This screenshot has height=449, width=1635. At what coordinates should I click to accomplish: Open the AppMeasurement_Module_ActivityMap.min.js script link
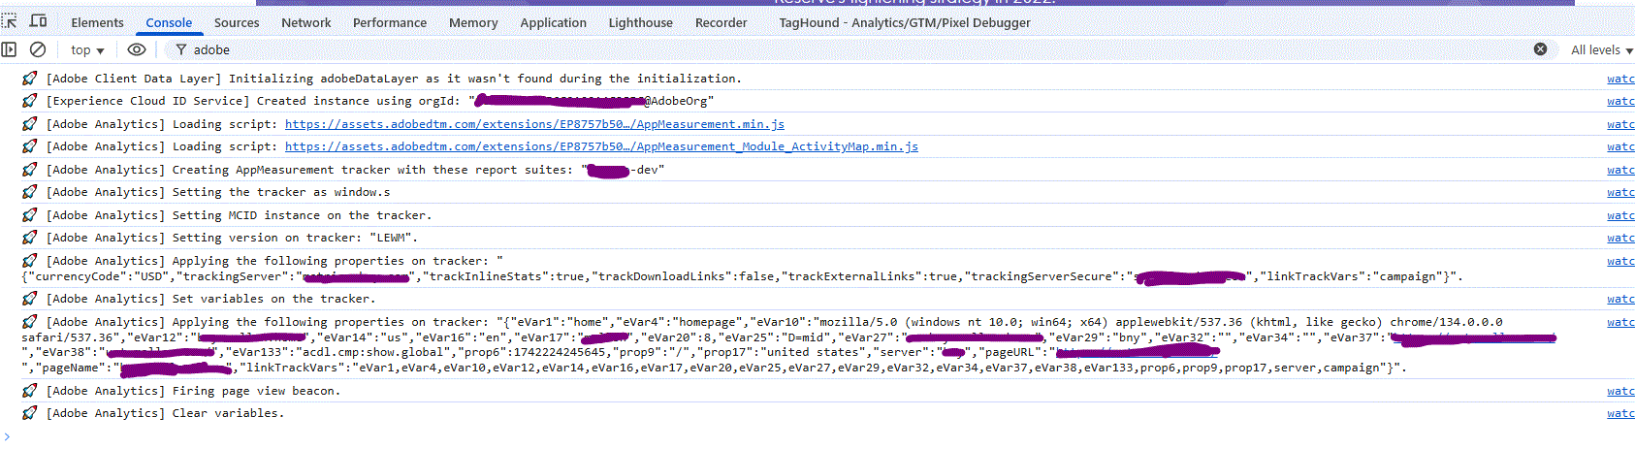pyautogui.click(x=601, y=146)
